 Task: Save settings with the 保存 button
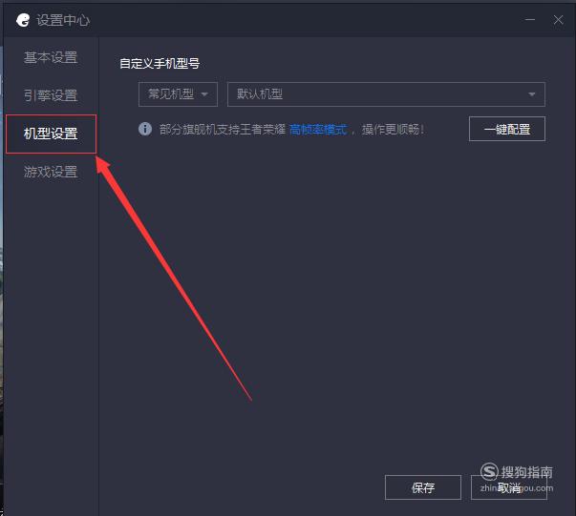423,487
